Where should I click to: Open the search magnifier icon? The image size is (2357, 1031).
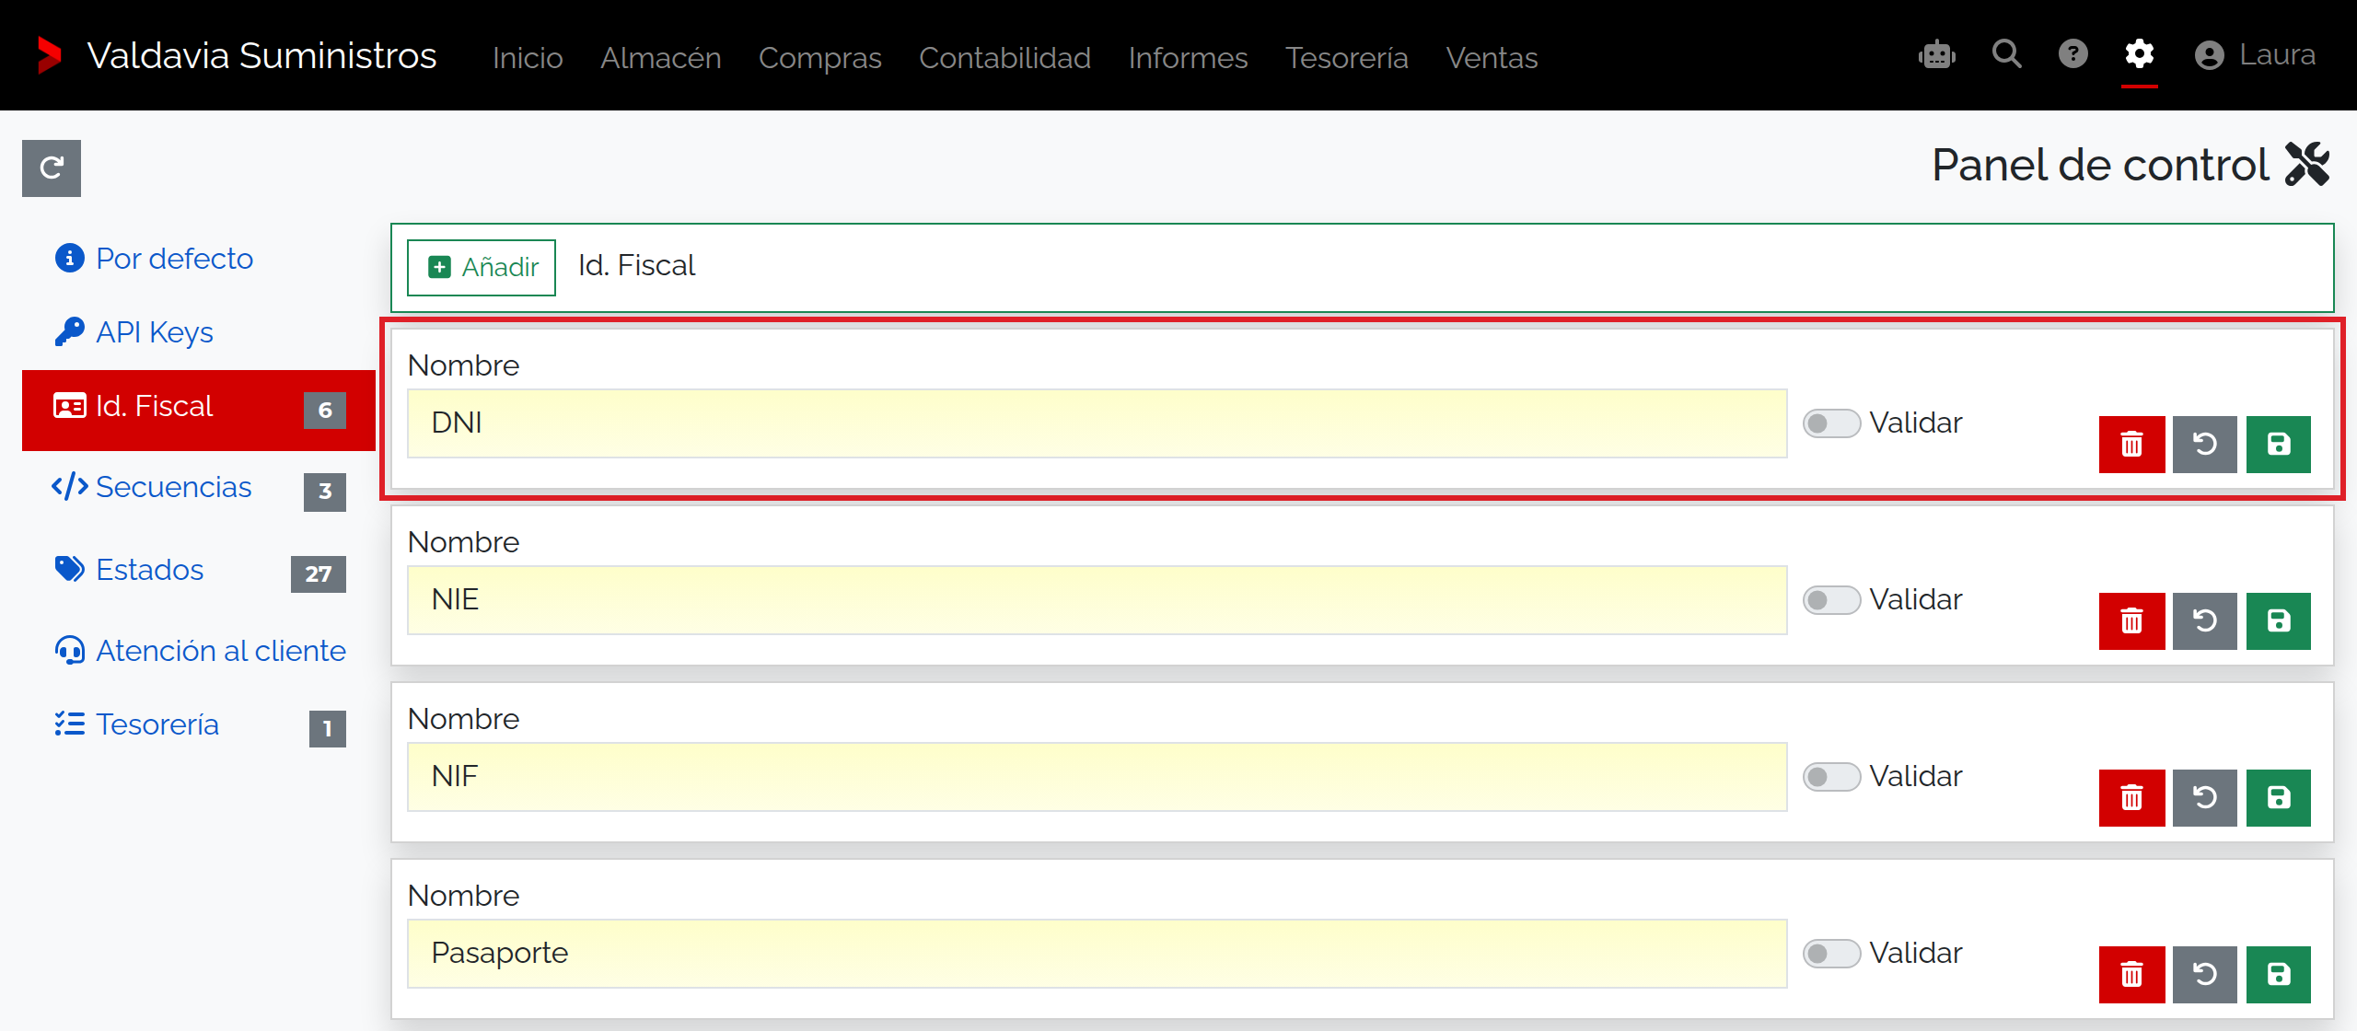[x=2007, y=54]
